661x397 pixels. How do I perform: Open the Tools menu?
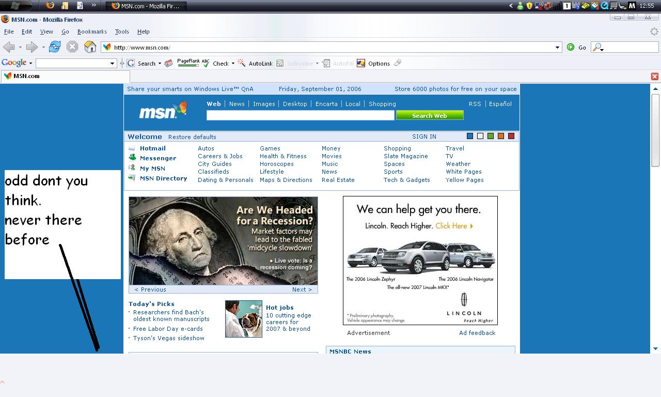(122, 32)
